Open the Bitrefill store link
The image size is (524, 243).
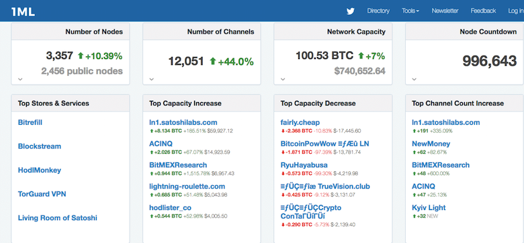click(x=30, y=122)
